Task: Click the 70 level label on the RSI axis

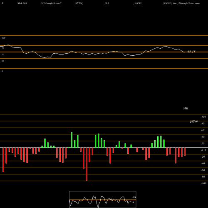Action: pyautogui.click(x=3, y=48)
